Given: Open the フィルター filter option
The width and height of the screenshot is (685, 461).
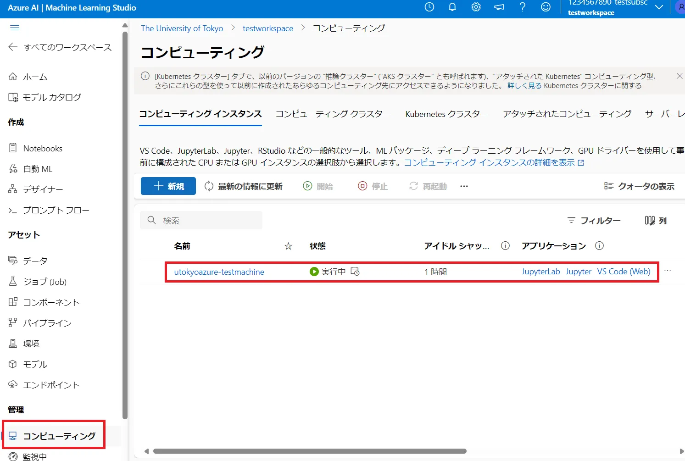Looking at the screenshot, I should coord(594,221).
